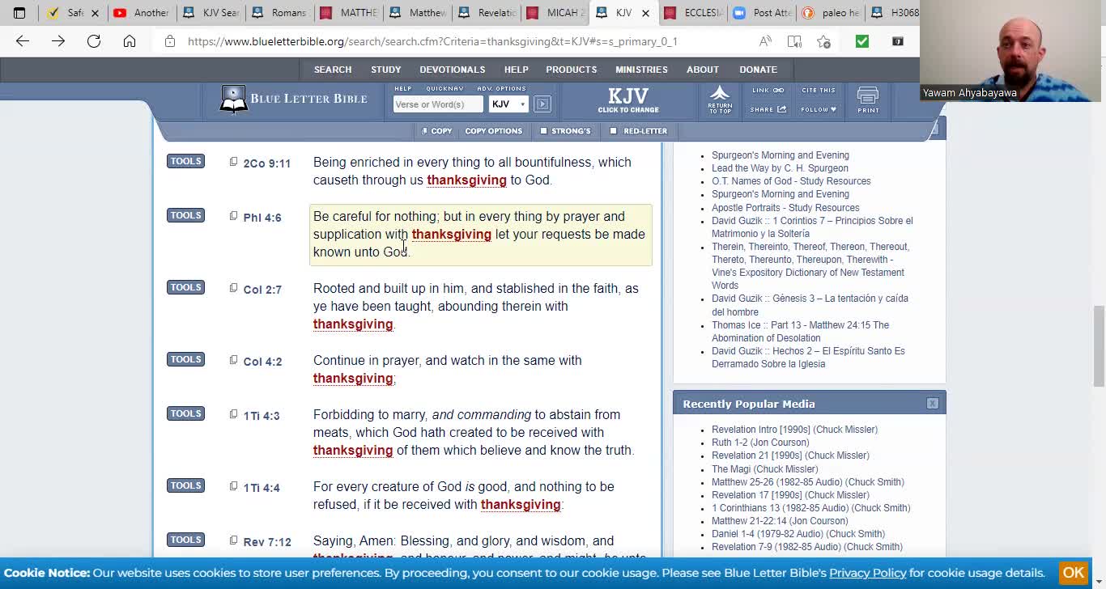
Task: Open Tools for Rev 7:12
Action: [185, 540]
